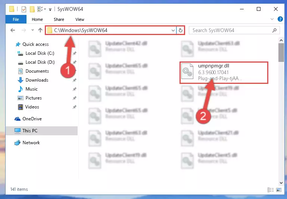
Task: Click the pin icon next to Music
Action: (x=75, y=89)
